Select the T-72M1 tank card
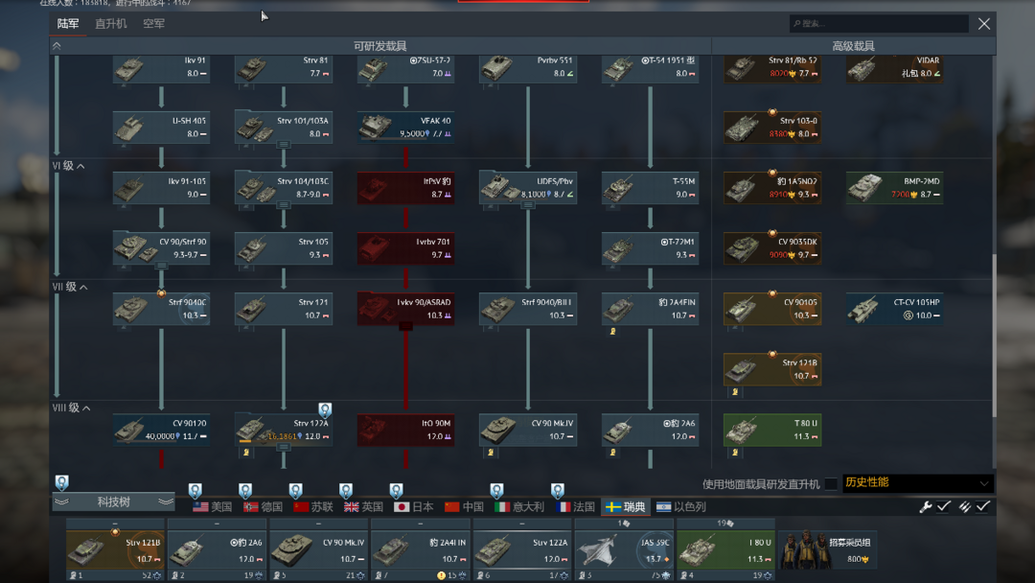The height and width of the screenshot is (583, 1035). [650, 249]
